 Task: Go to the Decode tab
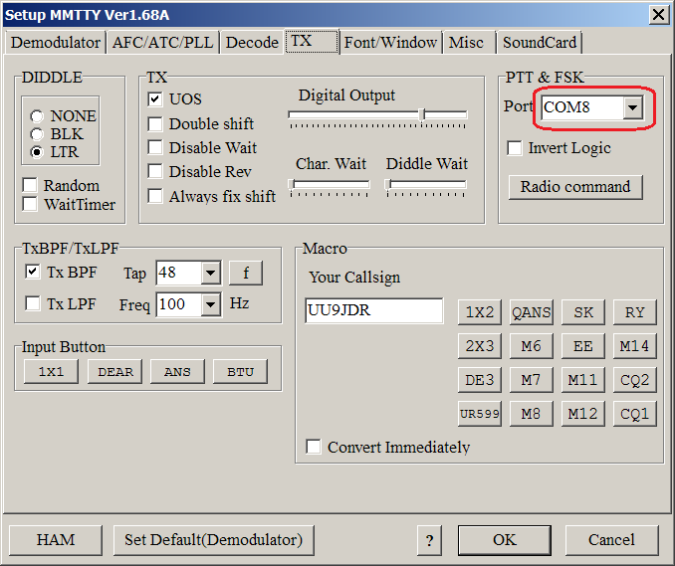coord(252,43)
